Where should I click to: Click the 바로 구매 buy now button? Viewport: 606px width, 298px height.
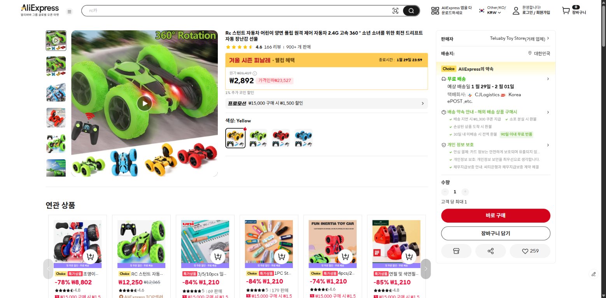pos(496,216)
